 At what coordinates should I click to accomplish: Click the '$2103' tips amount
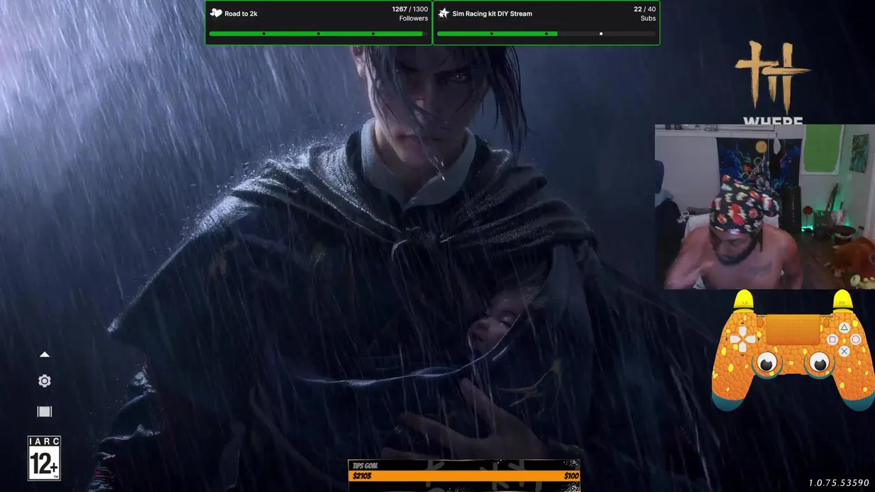[362, 476]
